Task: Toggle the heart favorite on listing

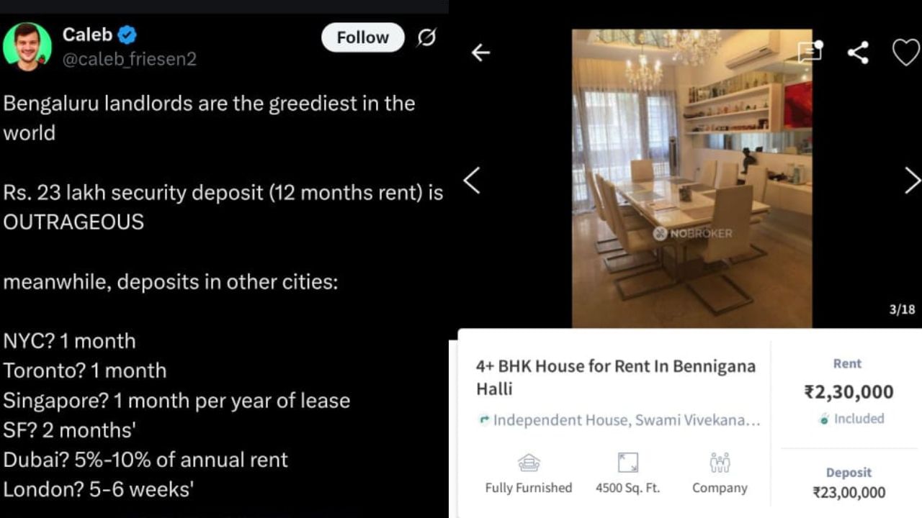Action: coord(905,53)
